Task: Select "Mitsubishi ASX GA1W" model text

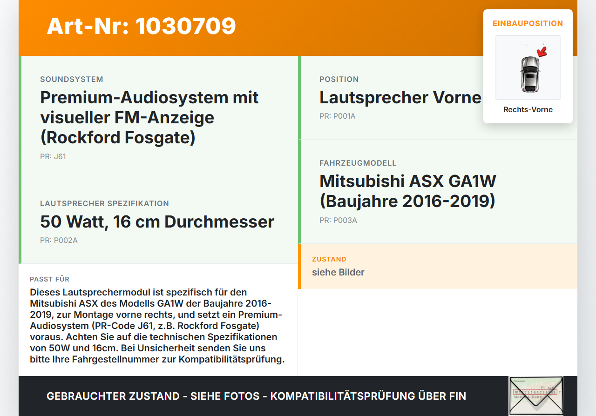Action: [x=408, y=191]
